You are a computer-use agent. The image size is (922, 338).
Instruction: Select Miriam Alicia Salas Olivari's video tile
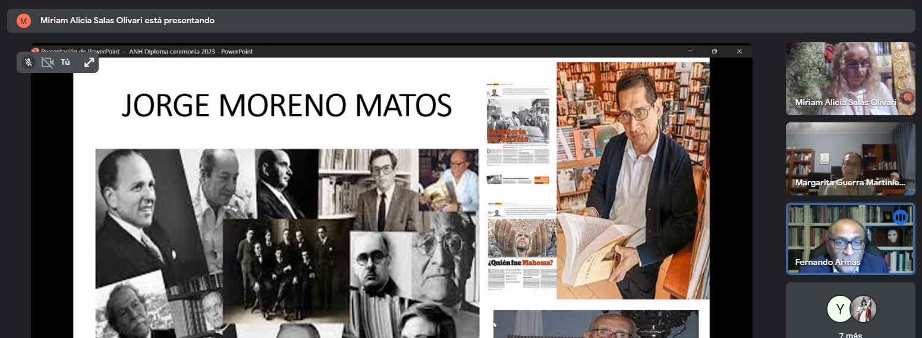[850, 78]
